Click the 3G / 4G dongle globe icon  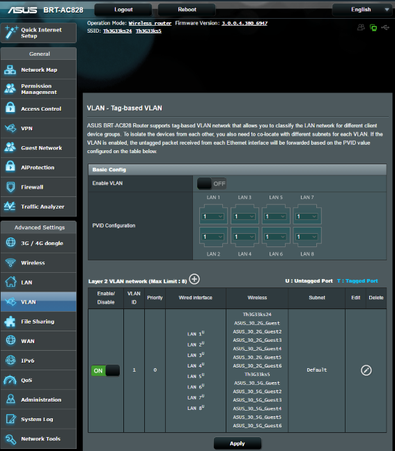tap(10, 242)
